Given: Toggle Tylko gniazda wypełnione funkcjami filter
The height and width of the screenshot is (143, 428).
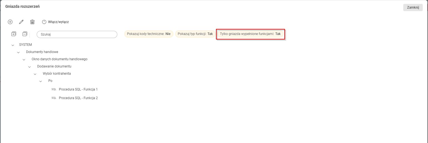Looking at the screenshot, I should tap(250, 34).
